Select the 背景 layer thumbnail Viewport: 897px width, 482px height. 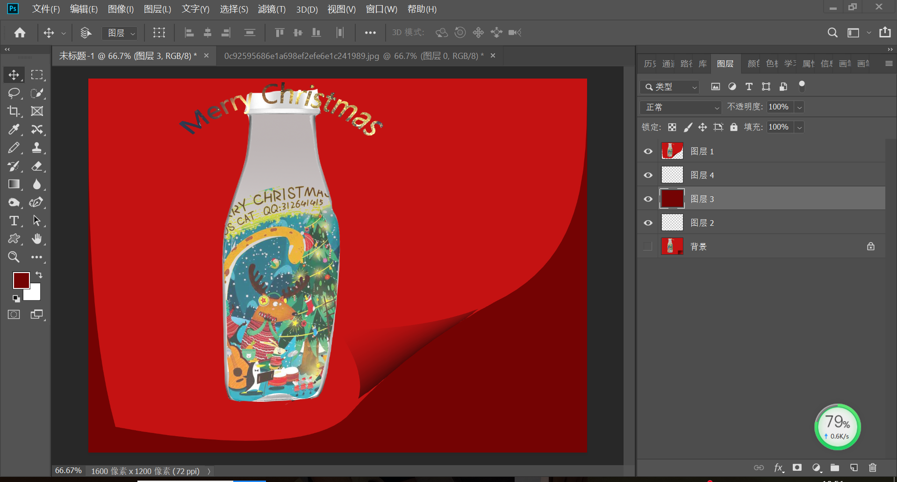(672, 246)
